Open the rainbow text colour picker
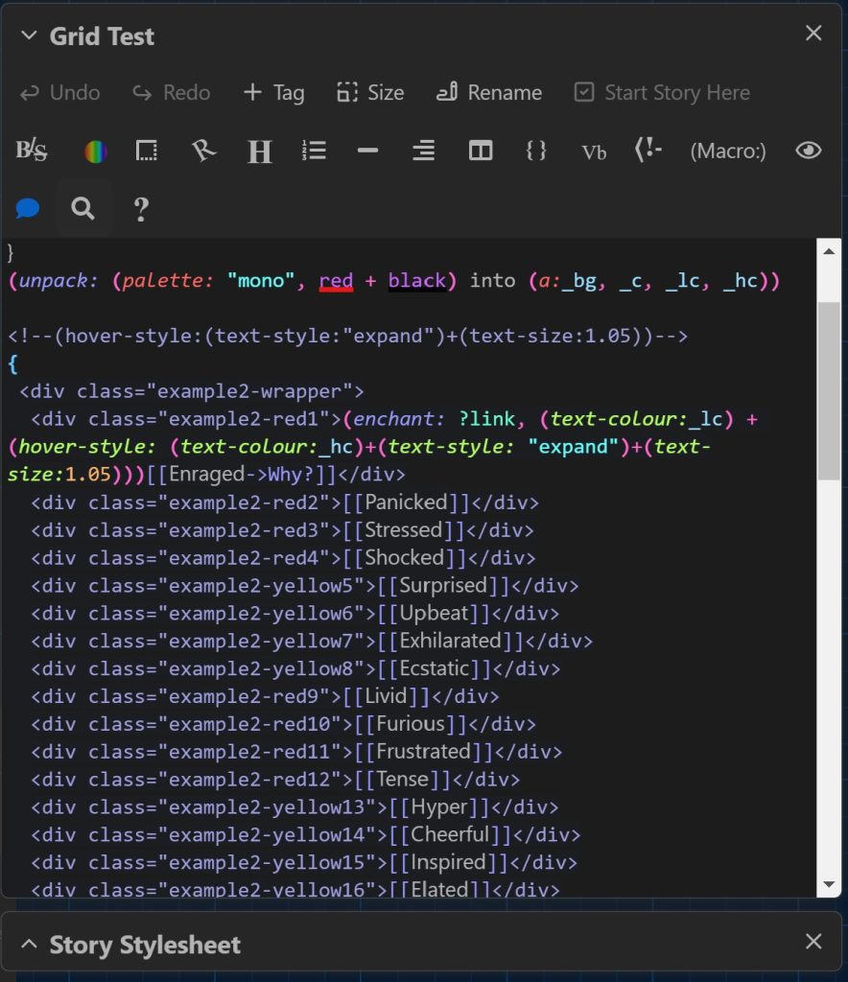 (x=95, y=151)
